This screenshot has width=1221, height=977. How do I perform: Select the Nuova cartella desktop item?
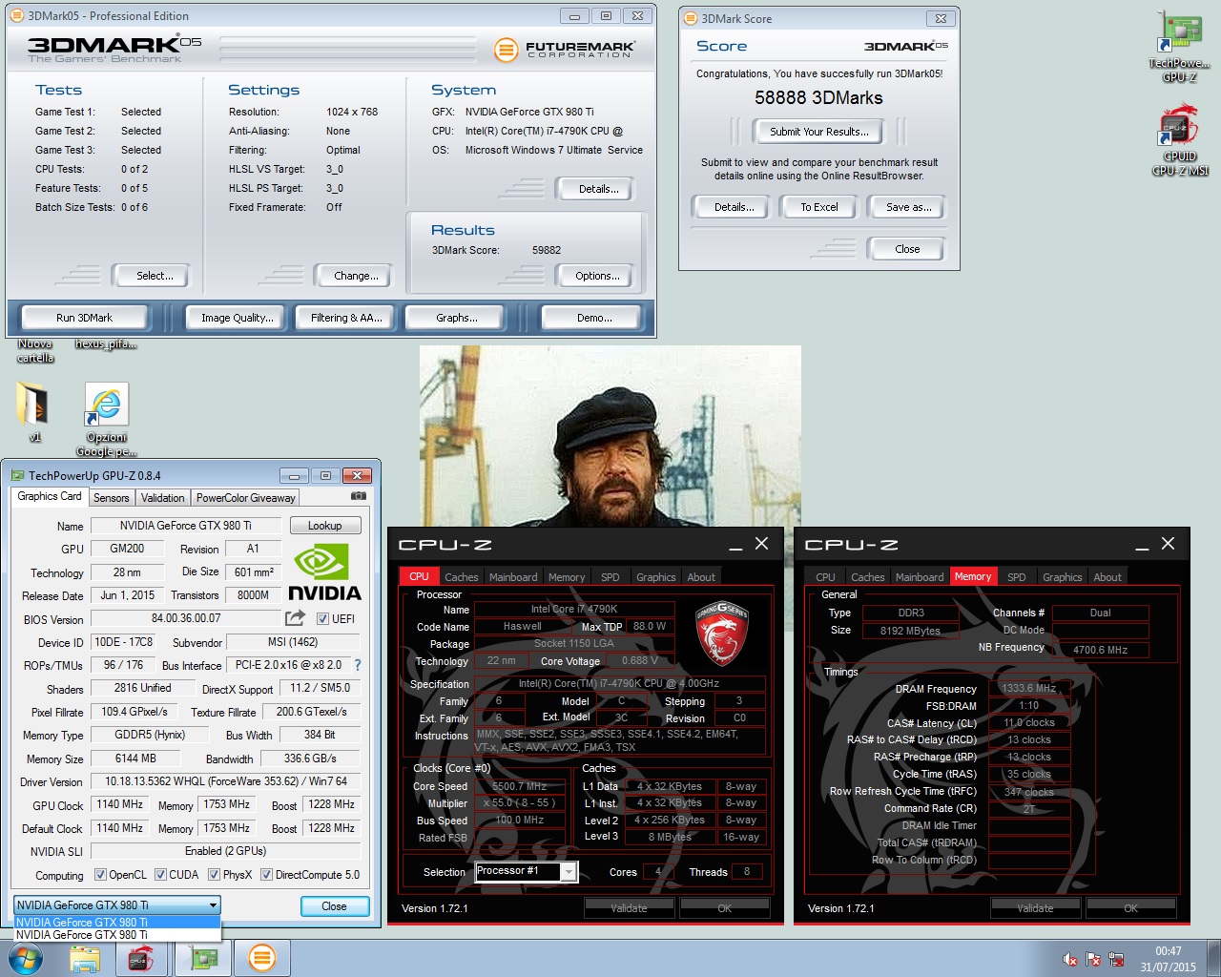(x=35, y=350)
